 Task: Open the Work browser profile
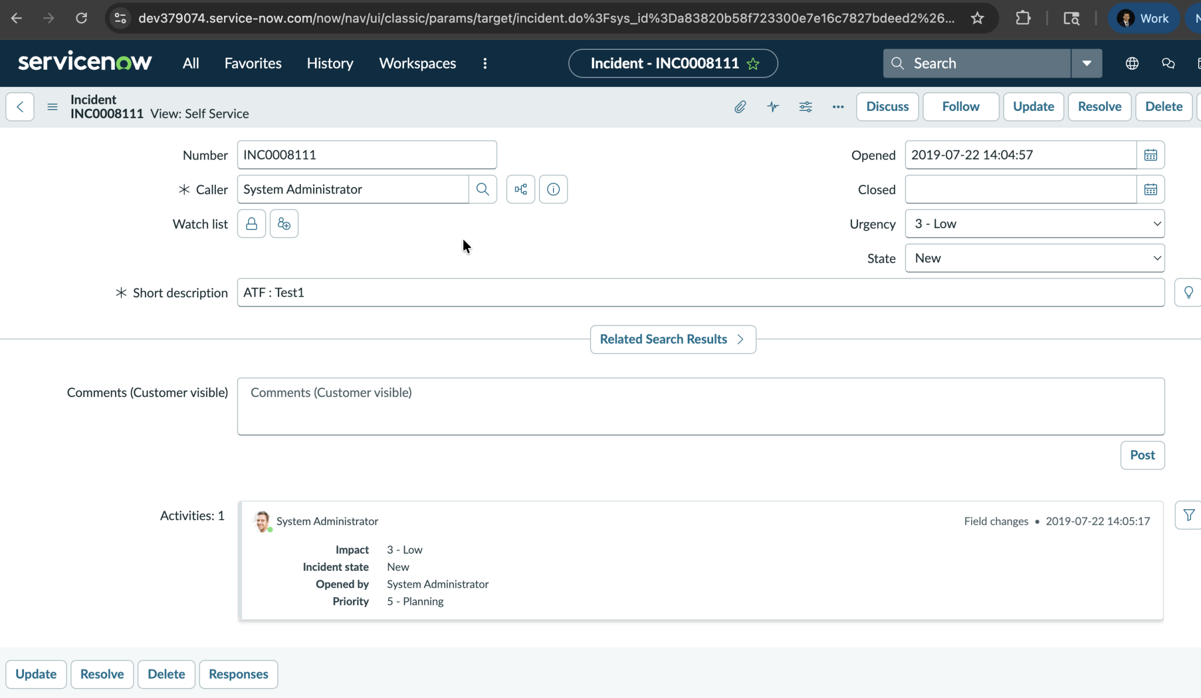coord(1144,18)
